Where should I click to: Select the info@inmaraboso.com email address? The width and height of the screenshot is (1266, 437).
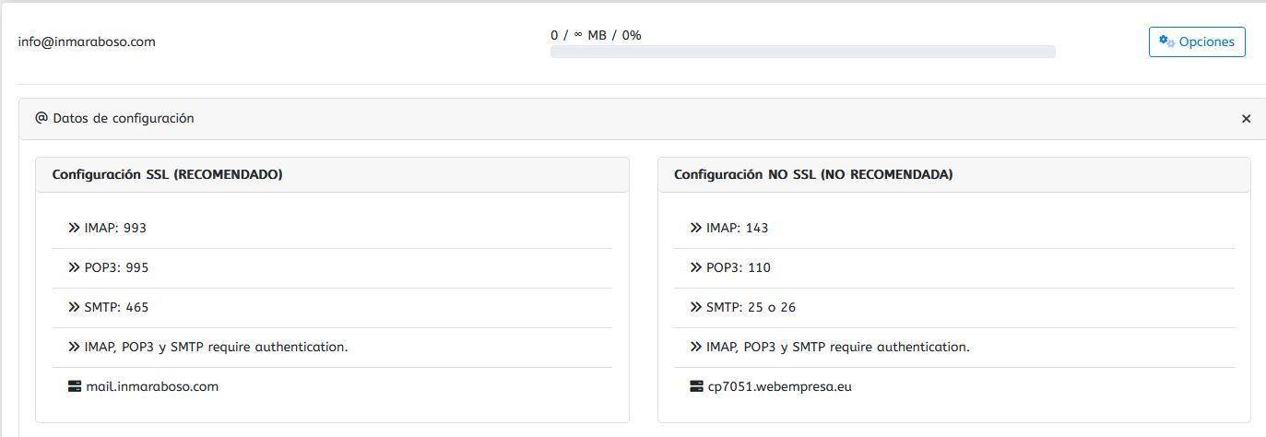87,41
